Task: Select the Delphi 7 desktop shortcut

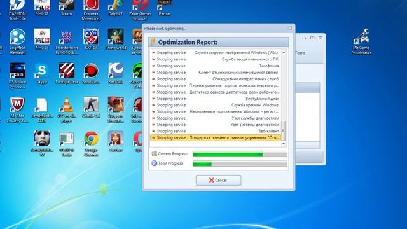Action: pyautogui.click(x=115, y=8)
